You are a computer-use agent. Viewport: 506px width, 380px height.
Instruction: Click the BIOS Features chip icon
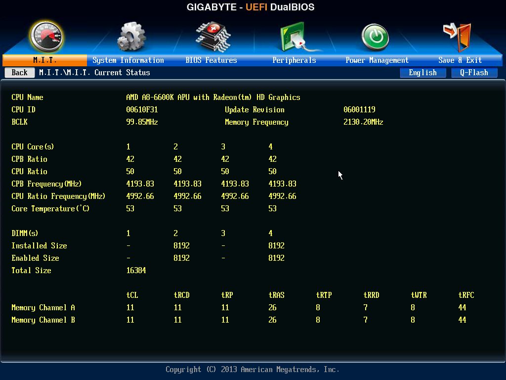point(213,37)
